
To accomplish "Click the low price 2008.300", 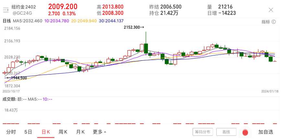I will tap(113, 13).
